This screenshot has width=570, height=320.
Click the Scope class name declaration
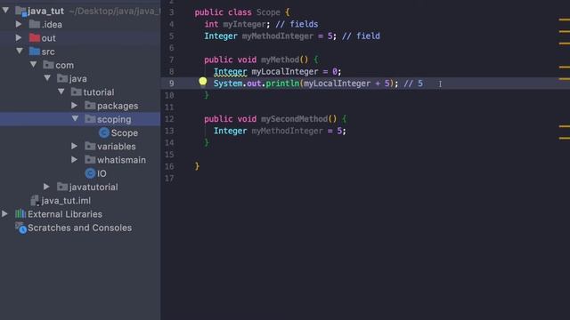268,12
